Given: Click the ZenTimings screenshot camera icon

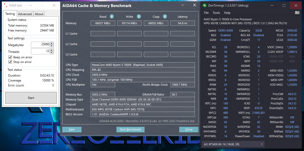Looking at the screenshot, I should tap(297, 12).
